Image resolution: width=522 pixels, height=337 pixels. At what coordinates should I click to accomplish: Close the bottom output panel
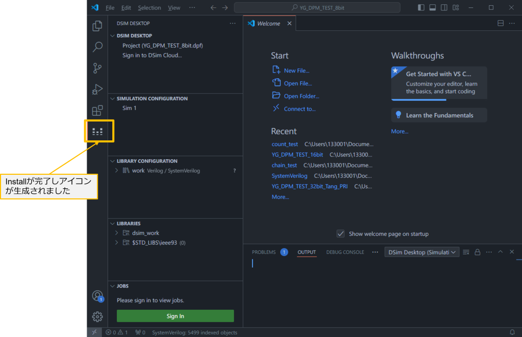click(512, 252)
